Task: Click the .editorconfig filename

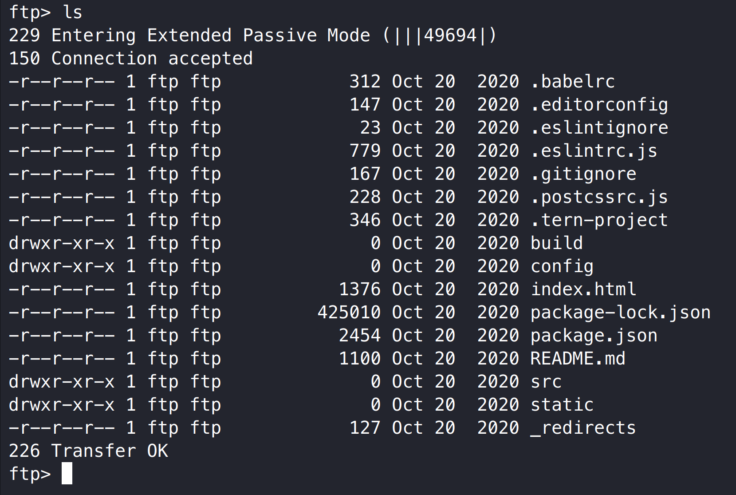Action: [x=599, y=105]
